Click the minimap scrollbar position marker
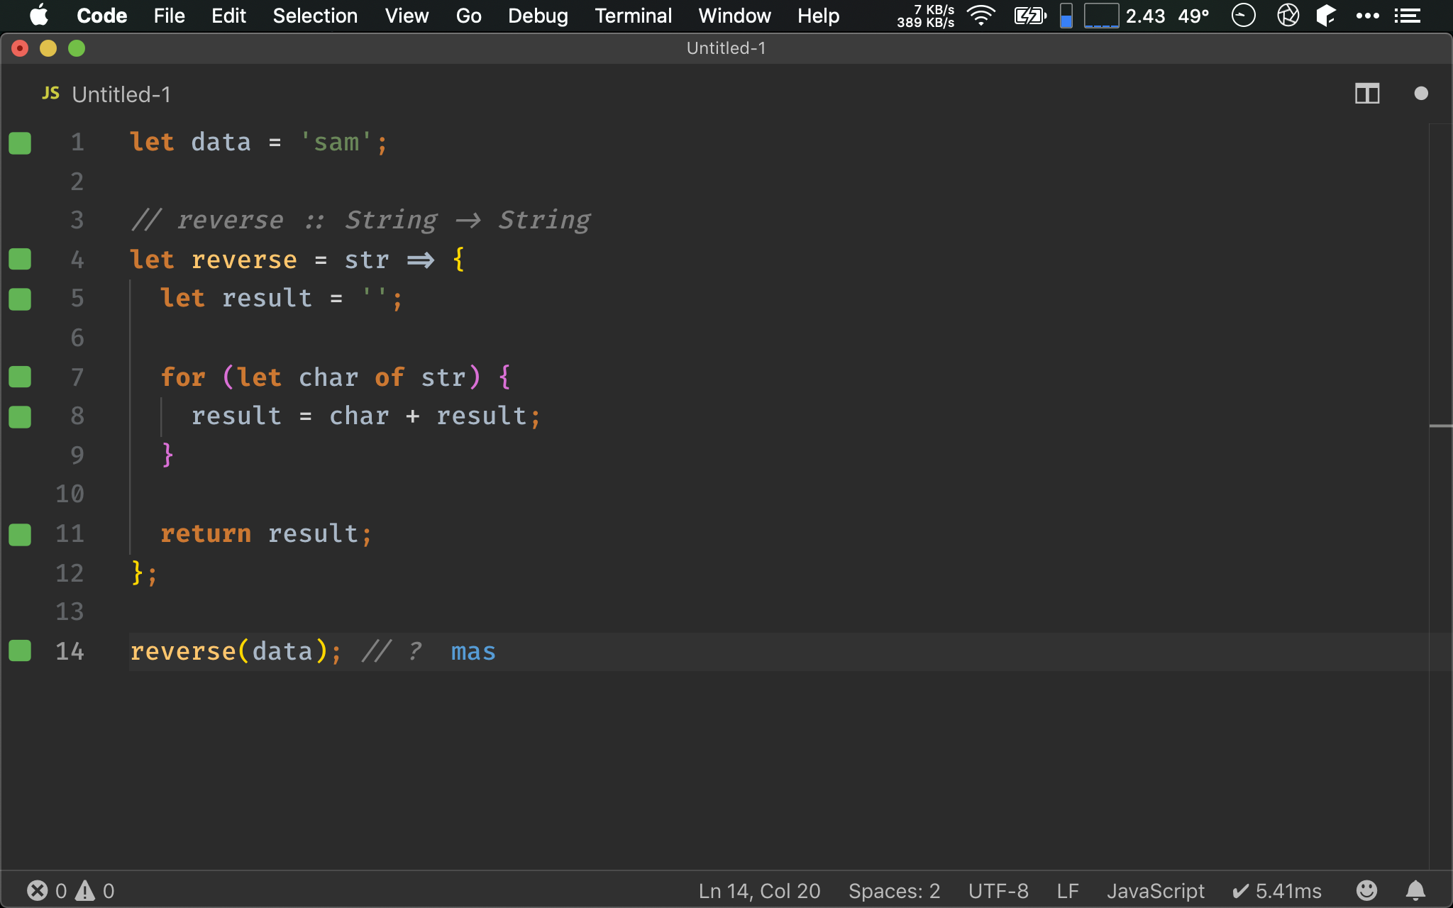Screen dimensions: 1453x908 [1440, 426]
